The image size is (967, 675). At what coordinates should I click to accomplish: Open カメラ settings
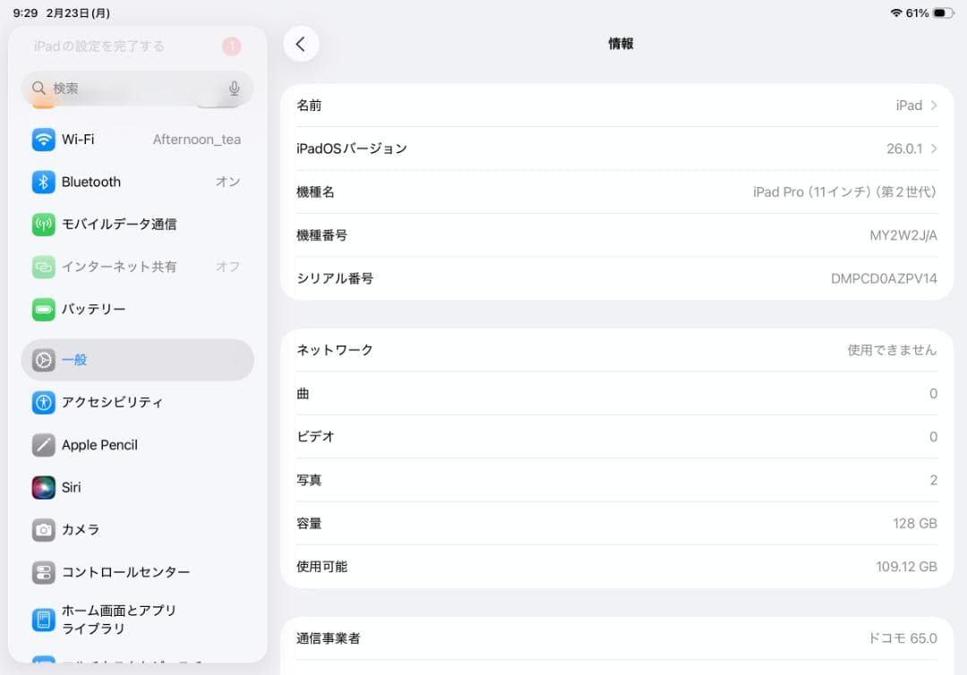138,530
